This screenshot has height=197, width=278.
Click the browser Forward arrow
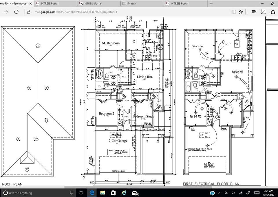pyautogui.click(x=6, y=12)
